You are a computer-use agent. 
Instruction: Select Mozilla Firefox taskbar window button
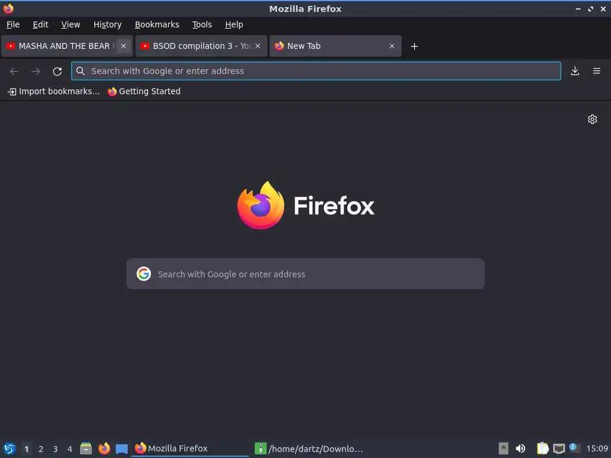[x=190, y=448]
